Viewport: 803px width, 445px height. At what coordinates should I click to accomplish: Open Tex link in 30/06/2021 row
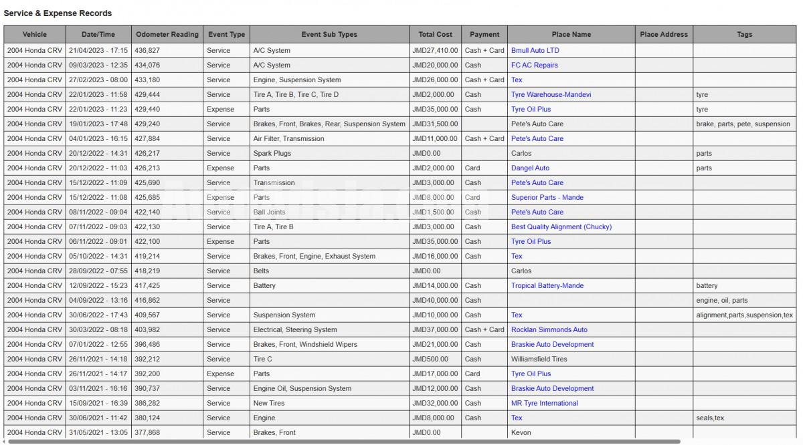click(517, 418)
